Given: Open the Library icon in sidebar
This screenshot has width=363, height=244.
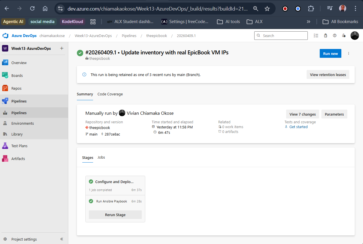Looking at the screenshot, I should coord(5,134).
